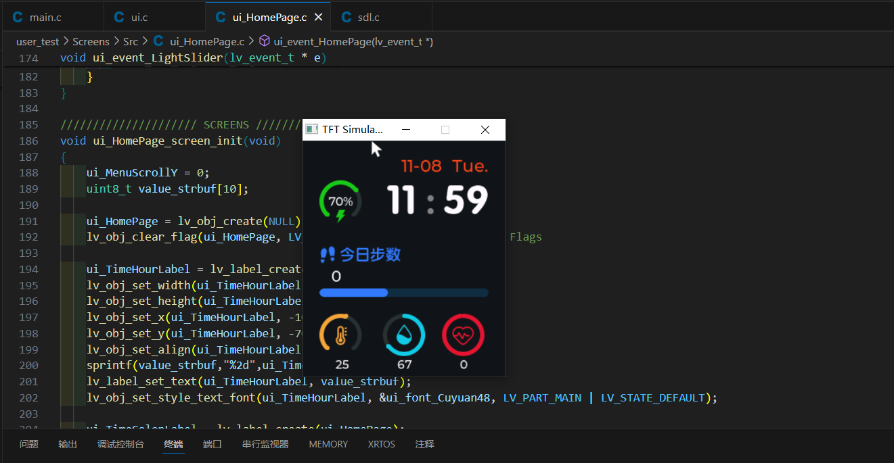Click LV_STATE_DEFAULT constant on line 202
Screen dimensions: 894x463
coord(653,397)
